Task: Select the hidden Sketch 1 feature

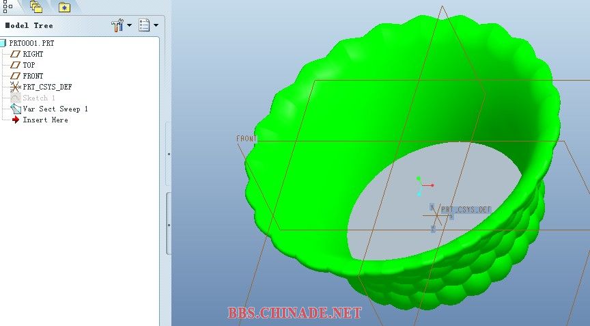Action: pos(39,98)
